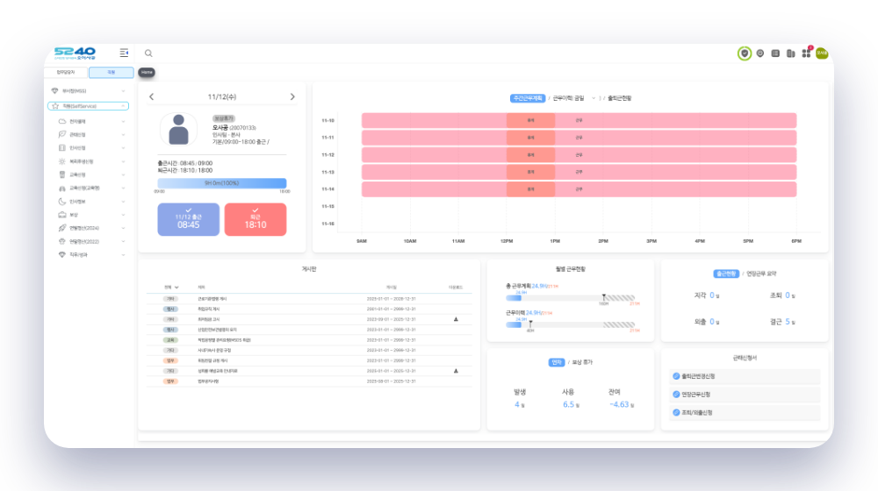
Task: Expand the 보상 submenu chevron
Action: [x=123, y=215]
